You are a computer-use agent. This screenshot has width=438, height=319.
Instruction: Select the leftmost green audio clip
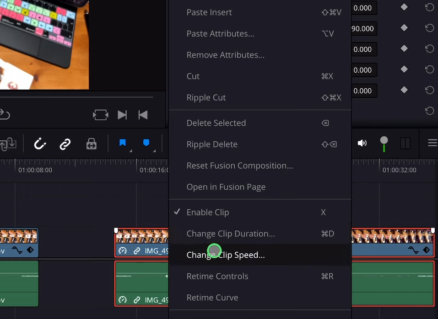pos(19,284)
